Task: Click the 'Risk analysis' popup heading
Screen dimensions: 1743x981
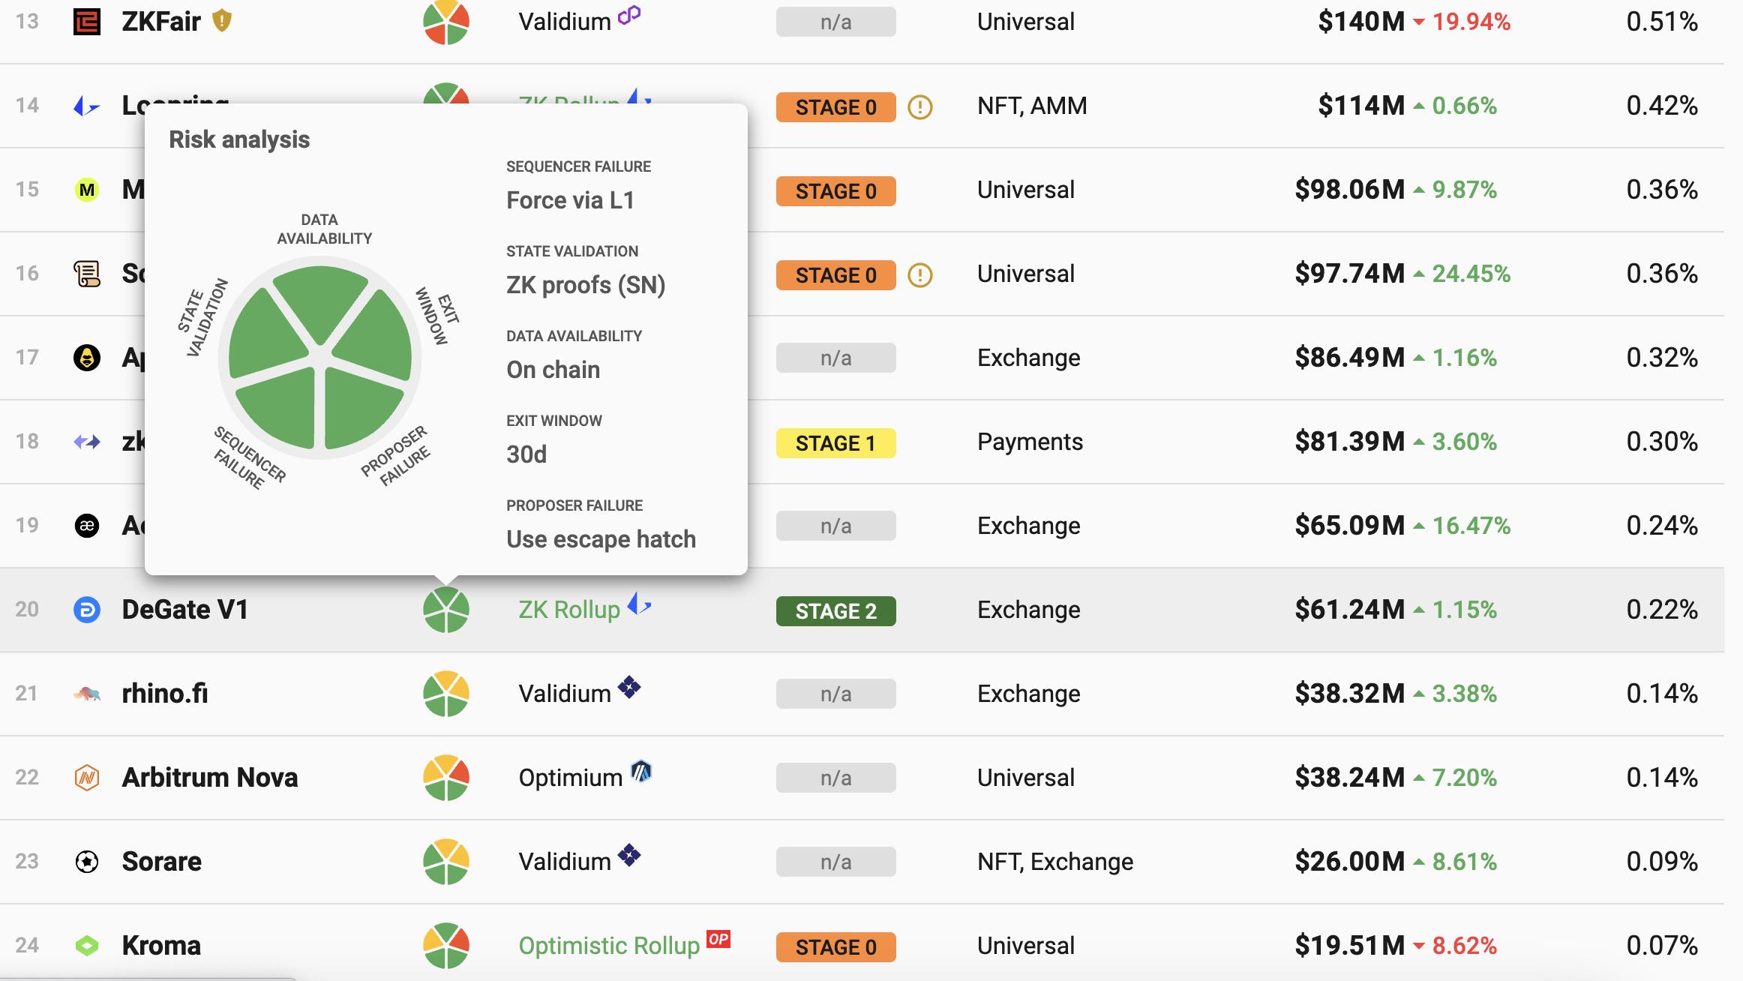Action: pos(239,139)
